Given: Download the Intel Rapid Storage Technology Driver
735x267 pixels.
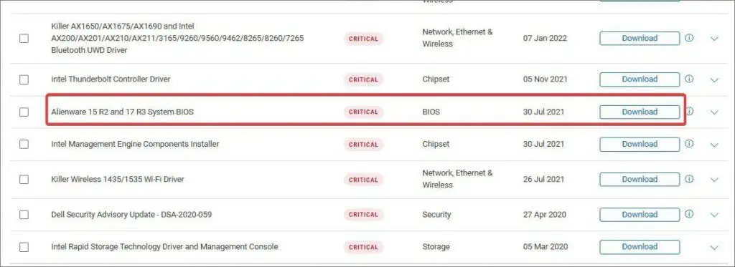Looking at the screenshot, I should (x=640, y=246).
